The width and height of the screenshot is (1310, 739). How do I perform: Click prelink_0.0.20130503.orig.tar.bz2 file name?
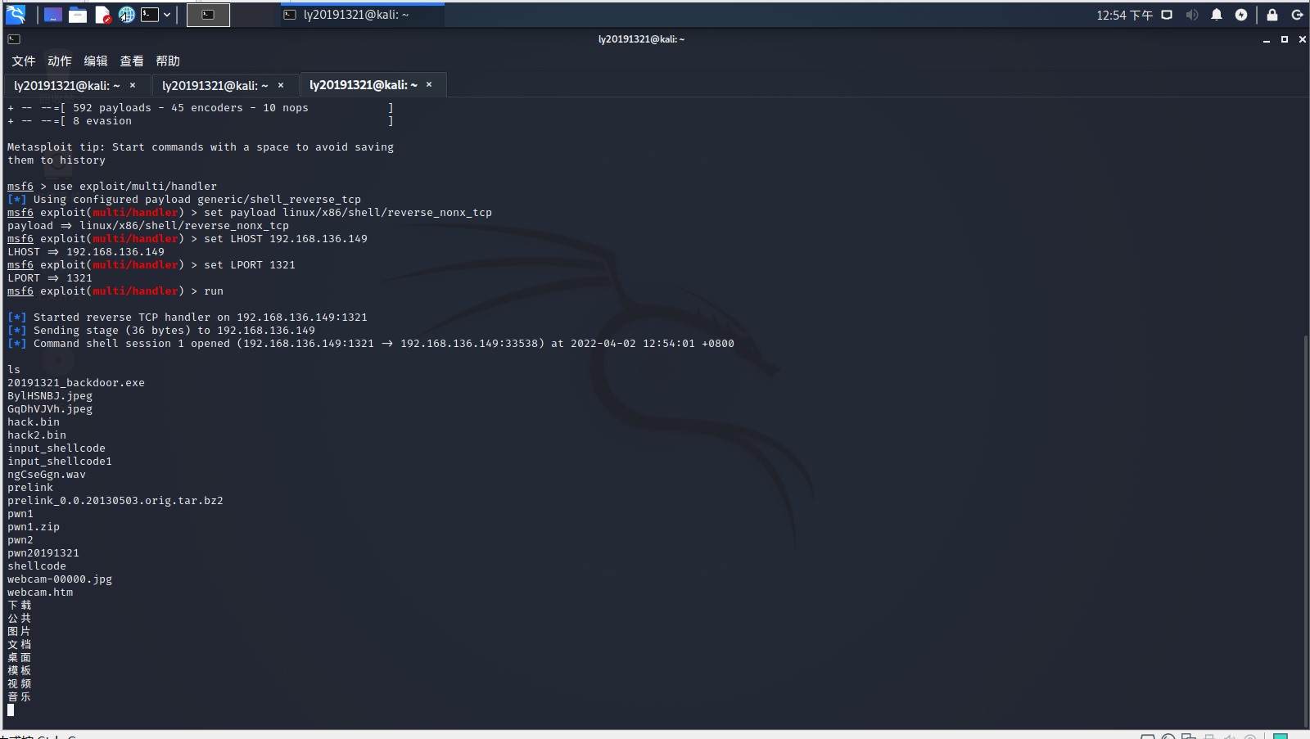(115, 501)
